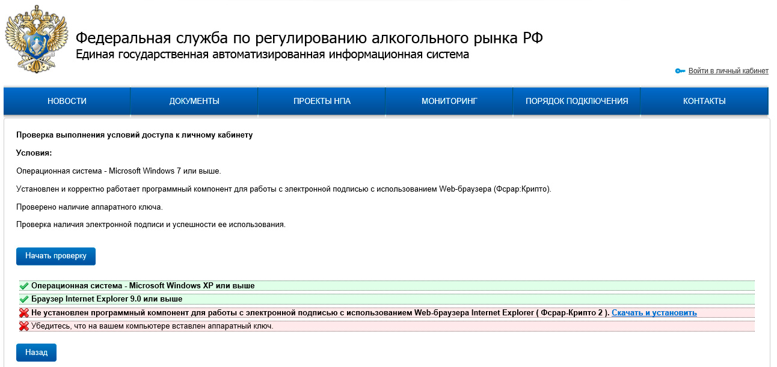The image size is (777, 367).
Task: Click the Назад button
Action: (36, 353)
